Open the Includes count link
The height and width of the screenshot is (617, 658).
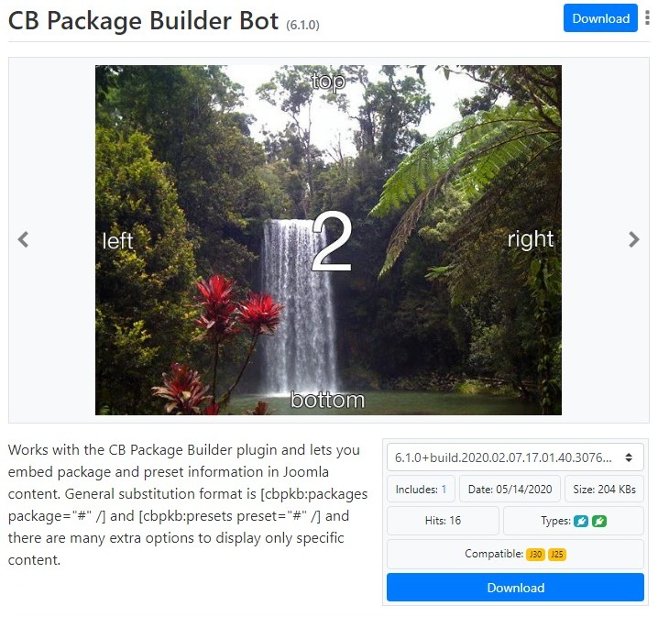pyautogui.click(x=444, y=490)
